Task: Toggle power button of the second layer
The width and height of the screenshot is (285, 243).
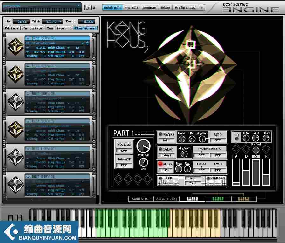Action: click(x=28, y=66)
